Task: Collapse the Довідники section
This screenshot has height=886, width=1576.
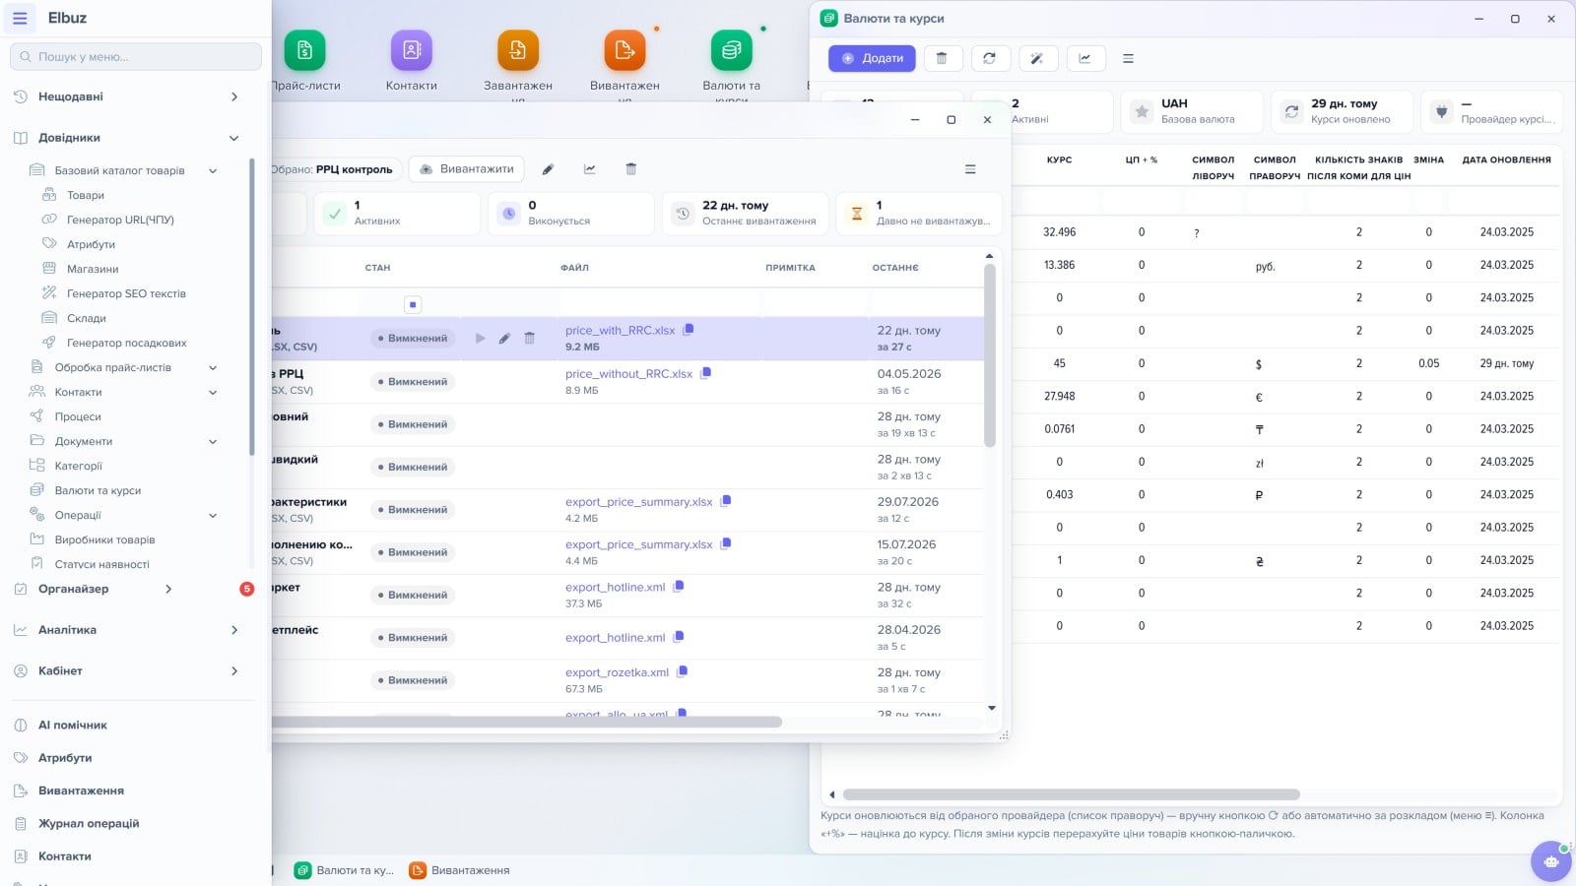Action: coord(234,138)
